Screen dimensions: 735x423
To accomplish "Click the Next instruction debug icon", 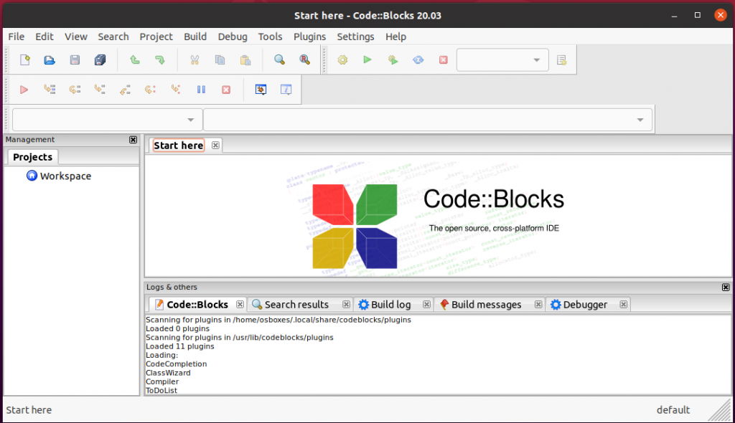I will [151, 90].
